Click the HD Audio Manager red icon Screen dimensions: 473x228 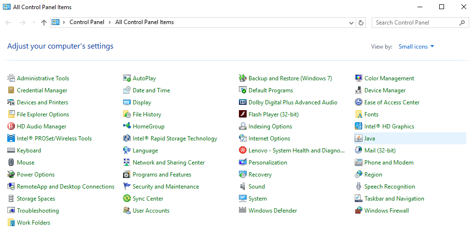tap(11, 127)
